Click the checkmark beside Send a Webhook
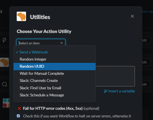Viewport: 153px width, 120px height. [x=17, y=52]
